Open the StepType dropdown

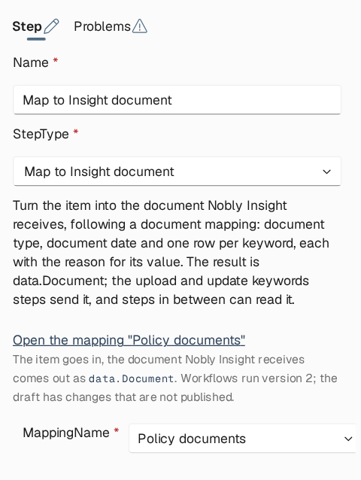pyautogui.click(x=177, y=171)
